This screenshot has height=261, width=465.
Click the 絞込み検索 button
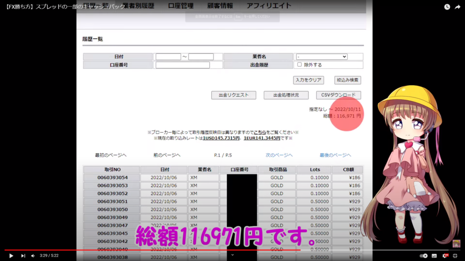(347, 80)
